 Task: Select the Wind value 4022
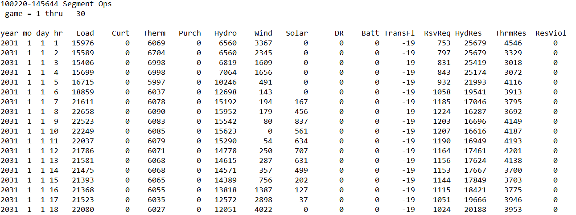click(263, 210)
